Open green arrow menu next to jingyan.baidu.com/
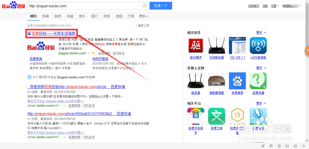 89,54
